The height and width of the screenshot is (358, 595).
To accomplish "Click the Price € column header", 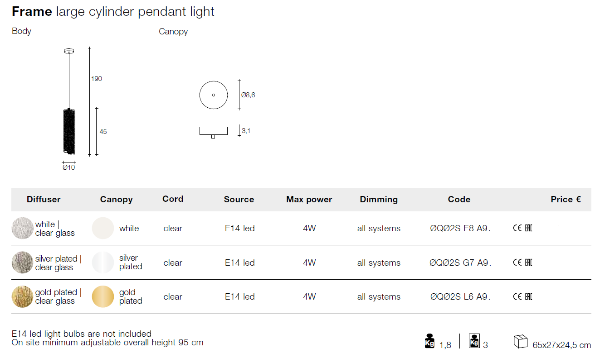I will tap(566, 199).
